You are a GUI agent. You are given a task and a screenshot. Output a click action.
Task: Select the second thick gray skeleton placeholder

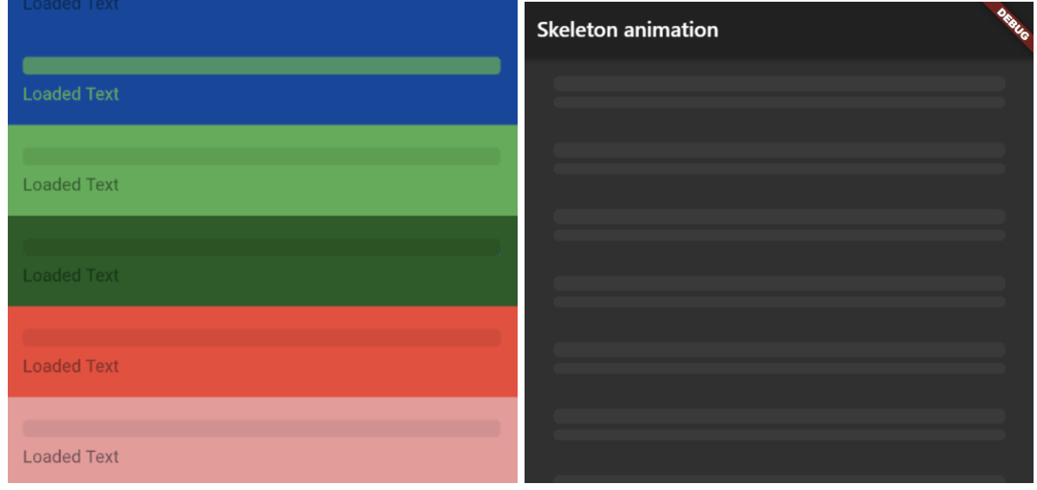point(779,150)
